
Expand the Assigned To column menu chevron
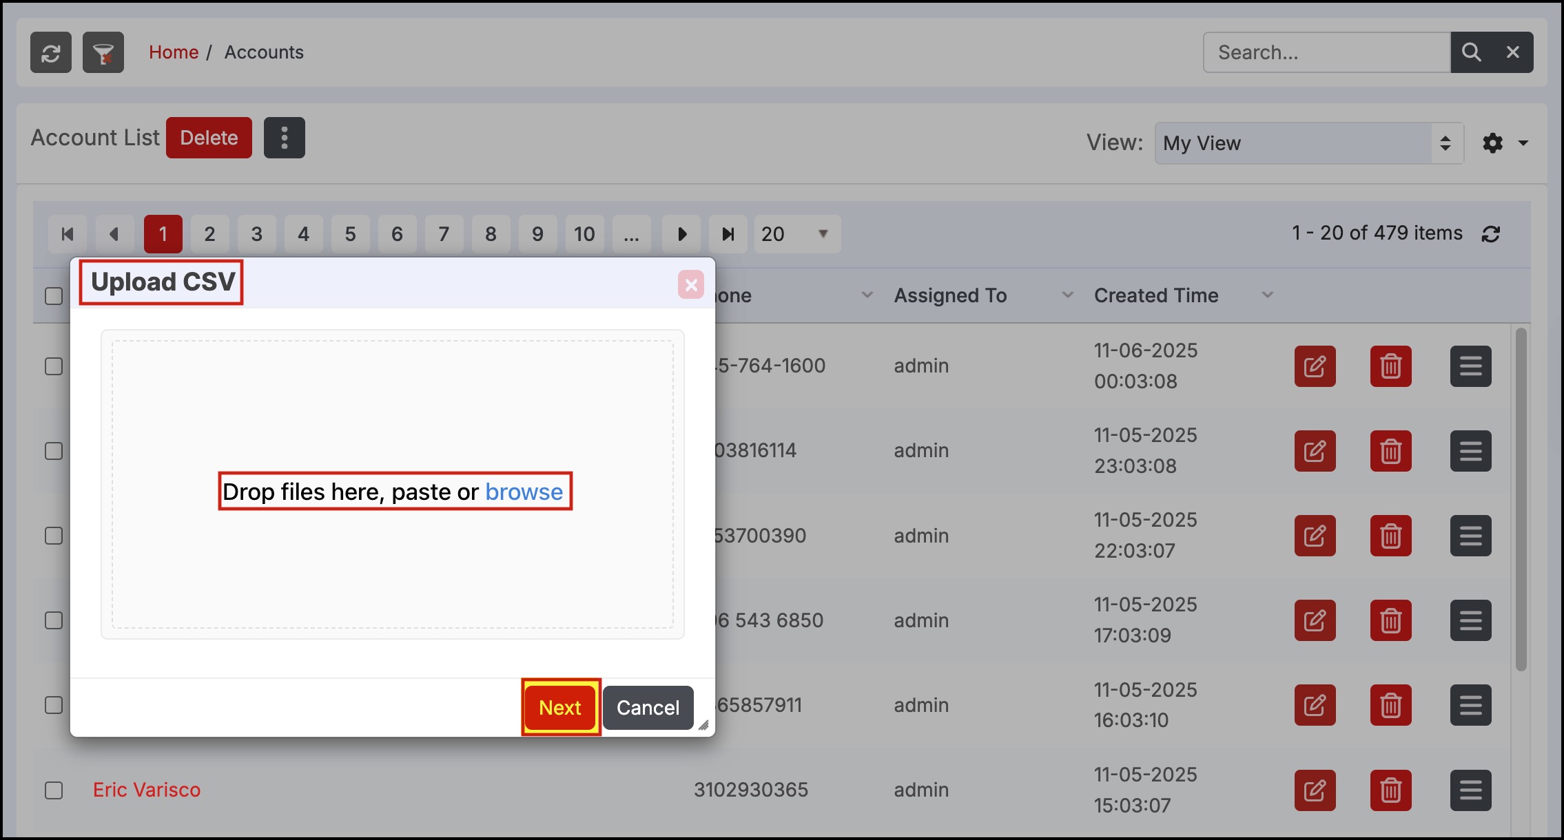(x=1067, y=295)
